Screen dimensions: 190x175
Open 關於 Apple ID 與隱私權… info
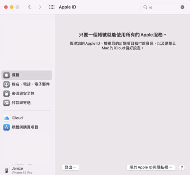pos(151,167)
